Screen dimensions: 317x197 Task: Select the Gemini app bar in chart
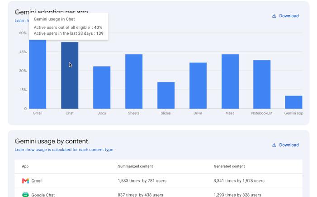pos(294,102)
